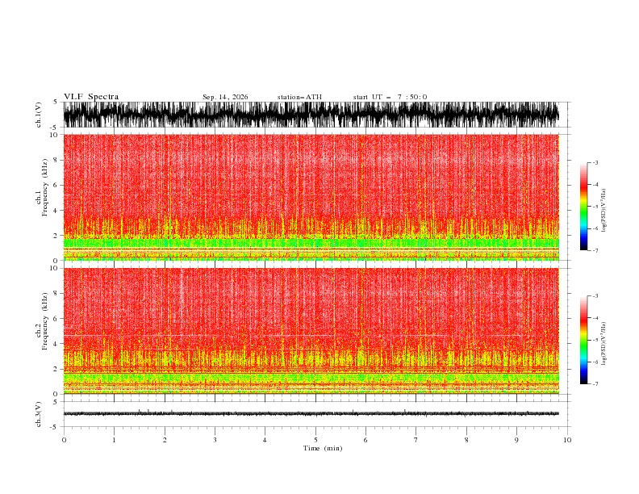Click the 1 minute tick on time axis
639x494 pixels.
114,440
